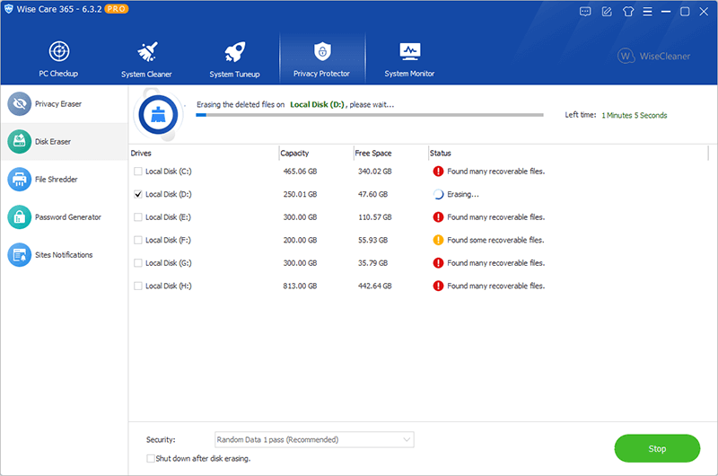
Task: Open the System Cleaner broom icon
Action: (147, 52)
